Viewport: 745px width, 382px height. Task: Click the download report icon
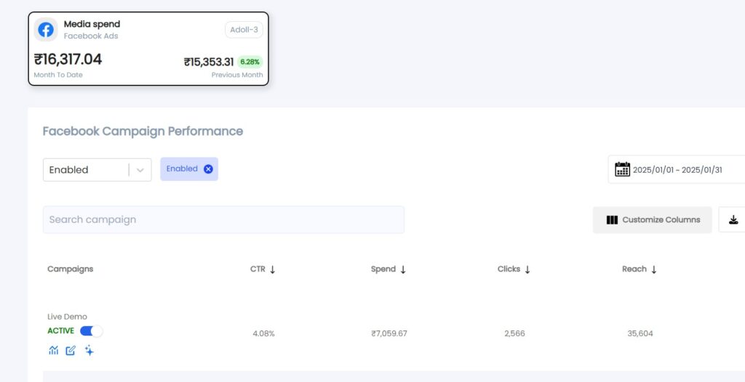[733, 219]
